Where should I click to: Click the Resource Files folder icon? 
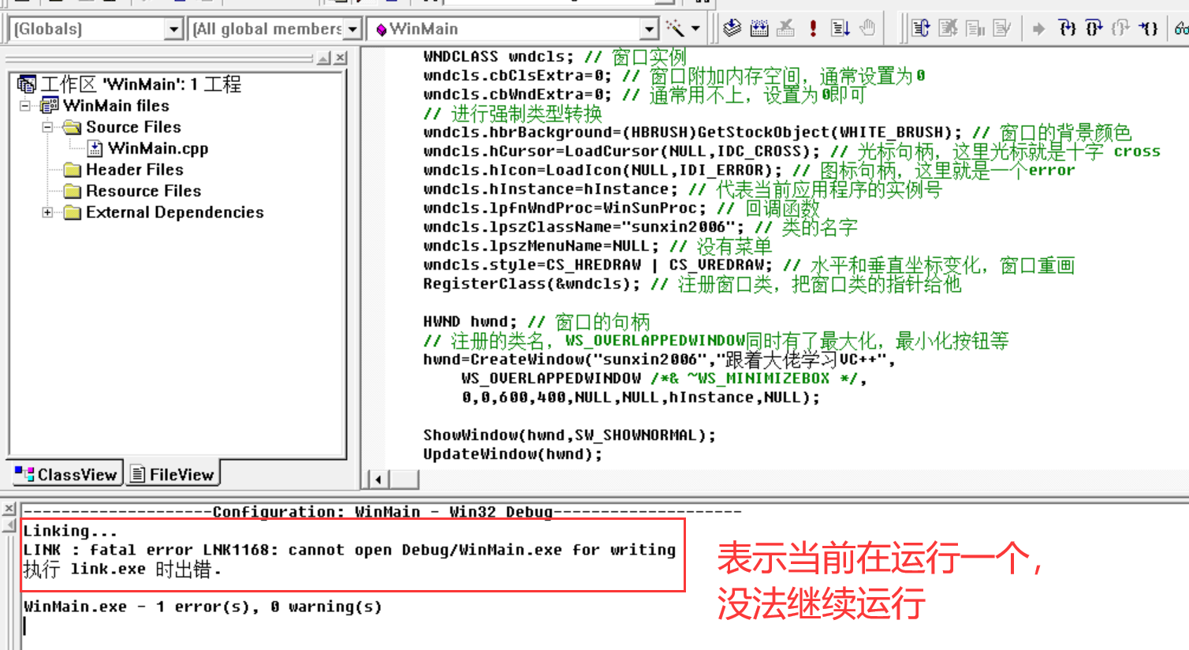[x=73, y=191]
